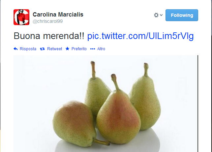Open Carolina Marcialis profile avatar
Screen dimensions: 212x152
[21, 17]
